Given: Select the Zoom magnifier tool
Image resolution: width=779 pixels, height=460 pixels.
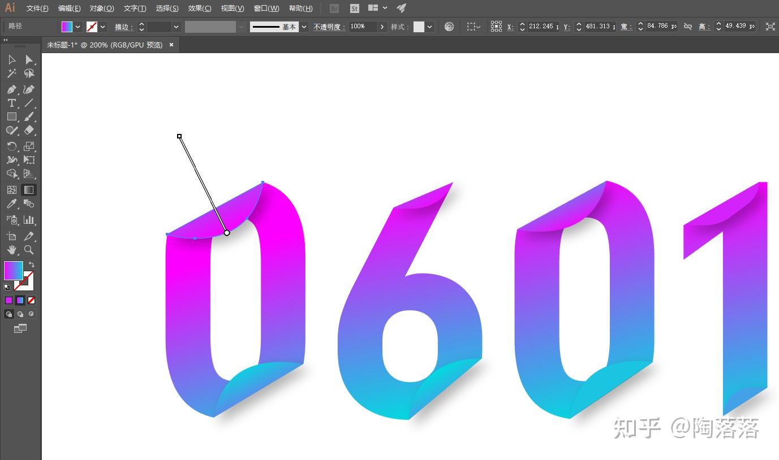Looking at the screenshot, I should click(x=29, y=250).
